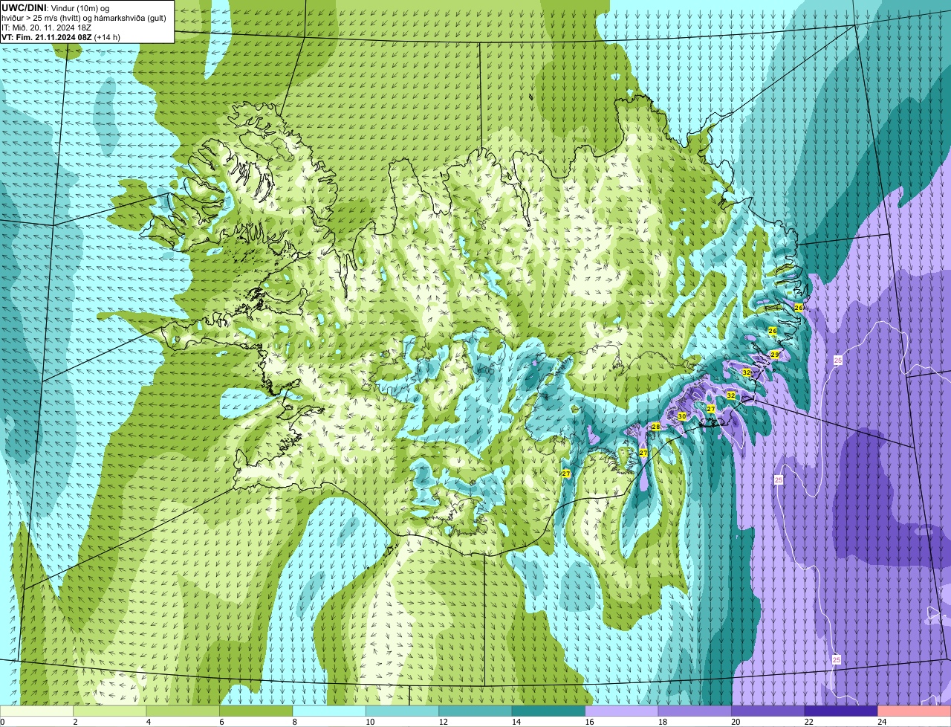Click the 4–6 m/s legend swatch

pos(183,711)
